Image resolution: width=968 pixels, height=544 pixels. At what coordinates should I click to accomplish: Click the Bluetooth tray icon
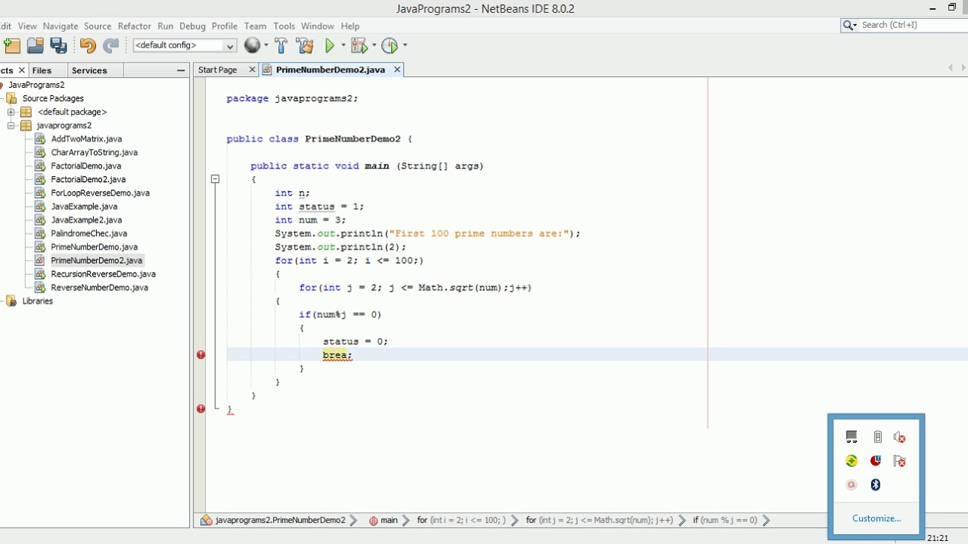876,484
